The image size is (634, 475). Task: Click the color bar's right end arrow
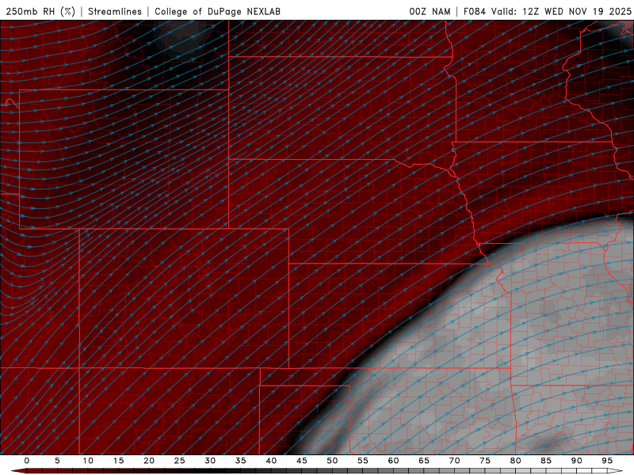pyautogui.click(x=616, y=471)
